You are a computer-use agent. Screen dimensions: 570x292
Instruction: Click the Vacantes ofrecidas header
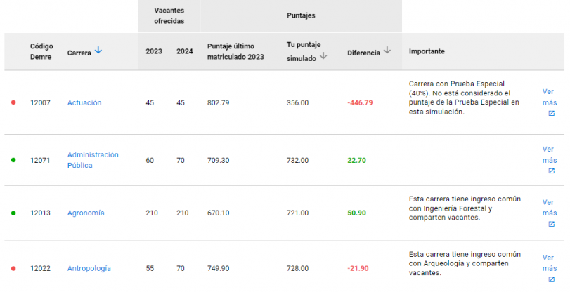point(169,15)
